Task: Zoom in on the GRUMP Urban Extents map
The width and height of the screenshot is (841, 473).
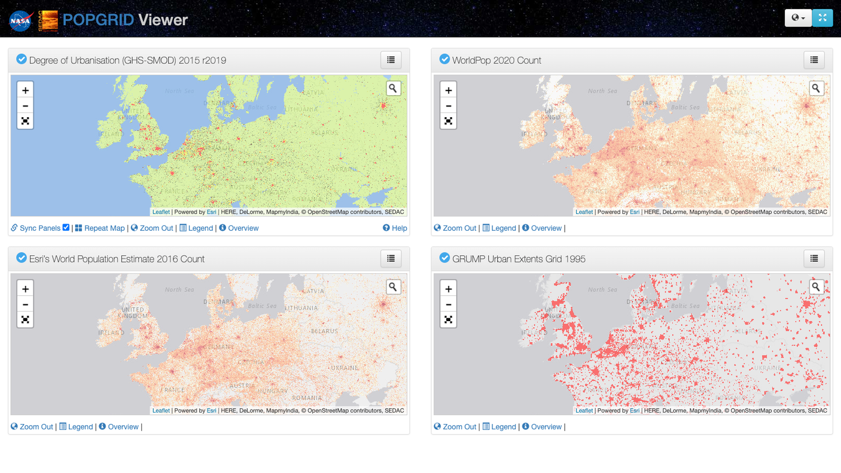Action: (448, 289)
